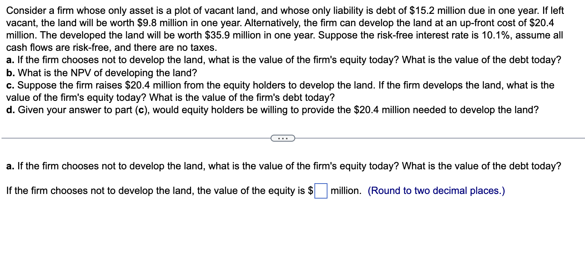Click the bold part c question label

(x=10, y=85)
